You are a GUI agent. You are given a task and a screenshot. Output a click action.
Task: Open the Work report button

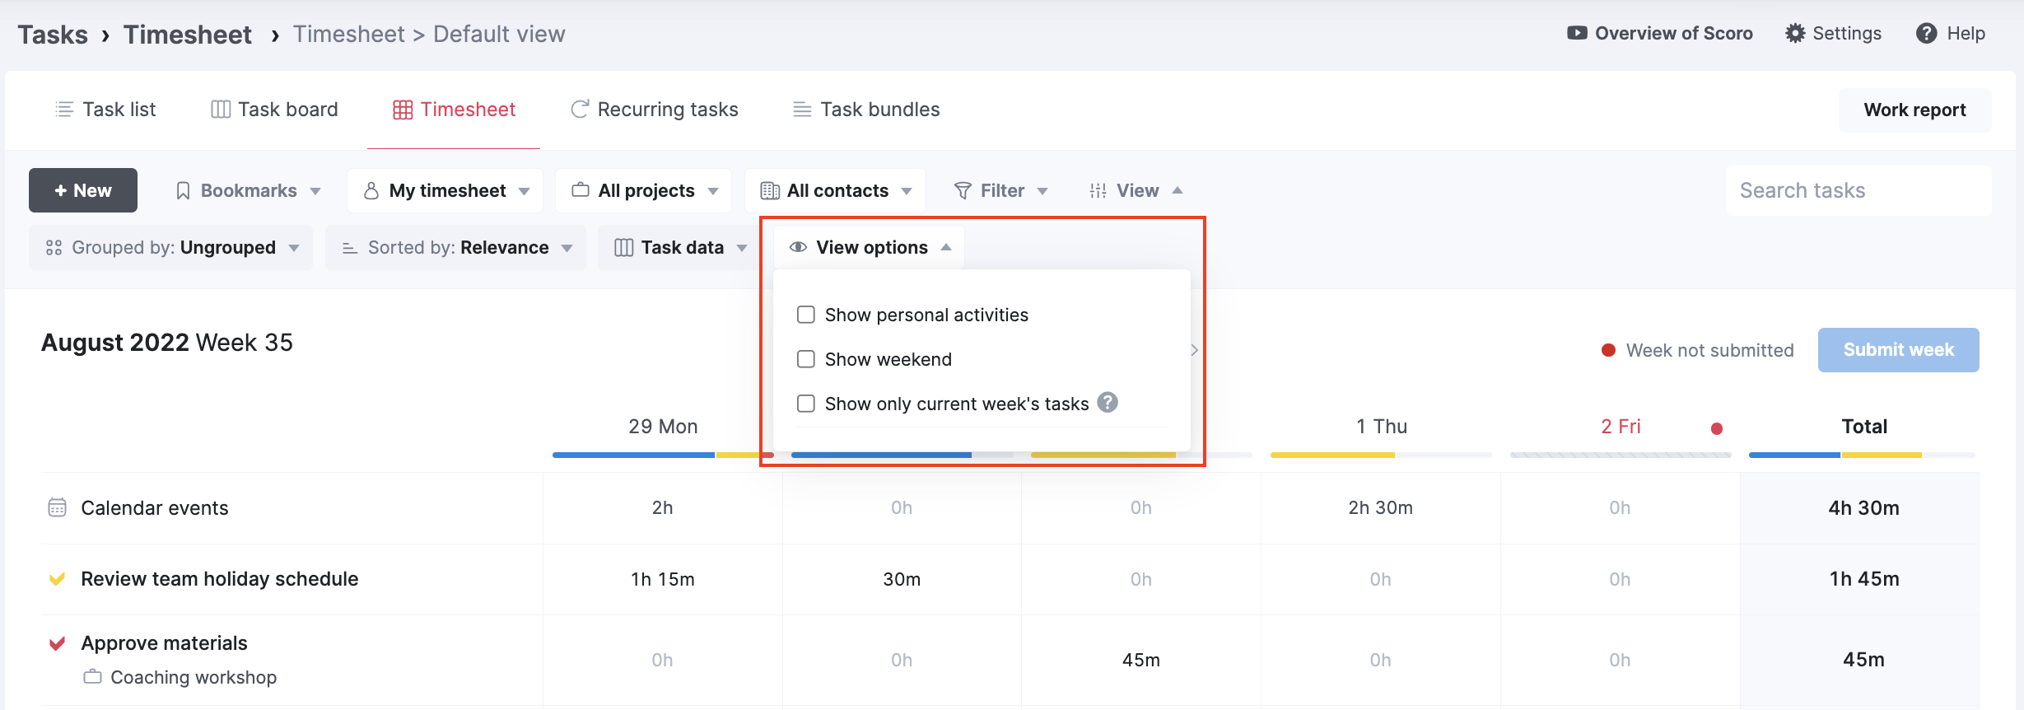(1915, 110)
